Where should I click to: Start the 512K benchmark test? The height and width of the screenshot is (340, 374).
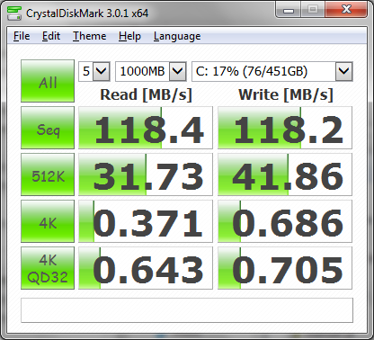[48, 174]
